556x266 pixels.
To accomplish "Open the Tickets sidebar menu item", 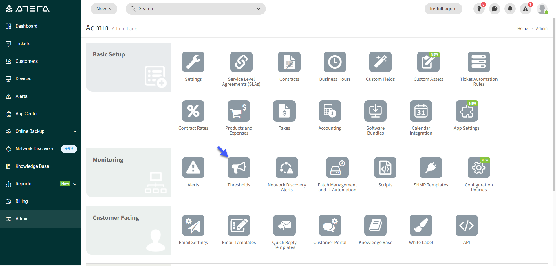I will tap(23, 43).
